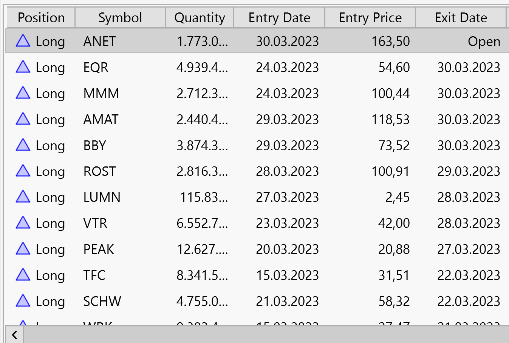Click the Long triangle icon for EQR
Viewport: 509px width, 343px height.
tap(23, 66)
